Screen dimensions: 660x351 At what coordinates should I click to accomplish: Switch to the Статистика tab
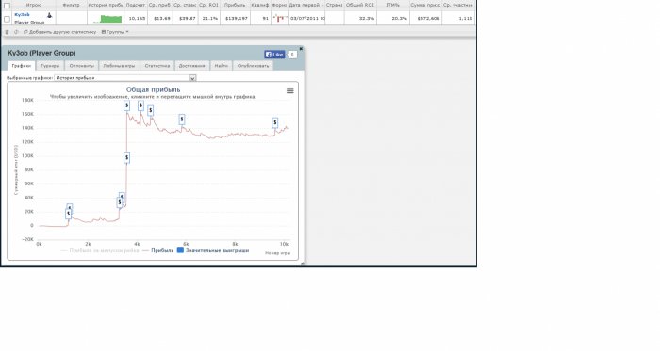[x=157, y=66]
